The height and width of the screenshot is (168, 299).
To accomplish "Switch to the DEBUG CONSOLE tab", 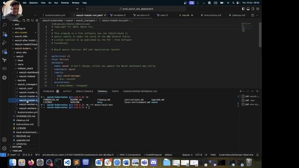I will click(x=84, y=91).
